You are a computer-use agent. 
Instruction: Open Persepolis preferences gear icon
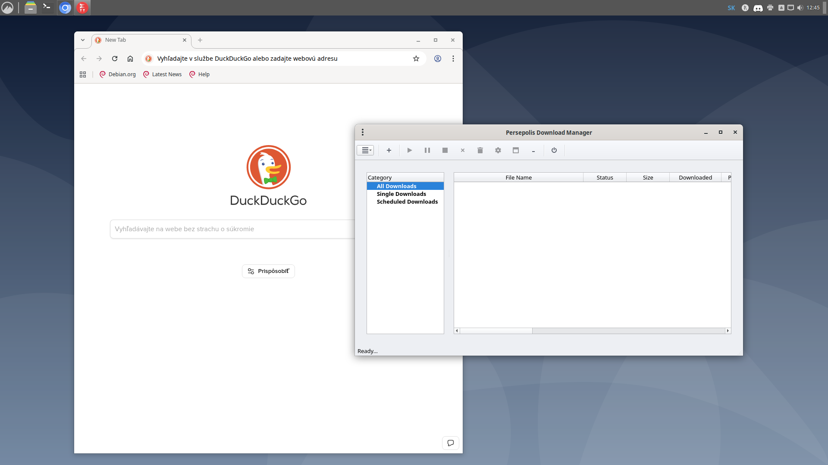498,150
